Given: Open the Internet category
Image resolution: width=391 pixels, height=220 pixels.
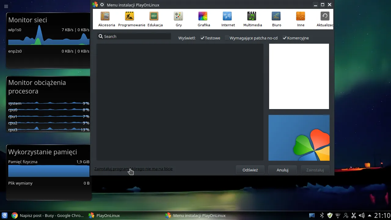Looking at the screenshot, I should pos(228,19).
